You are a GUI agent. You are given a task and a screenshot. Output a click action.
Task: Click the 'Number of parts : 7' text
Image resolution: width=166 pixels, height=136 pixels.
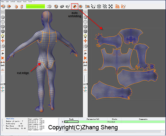(x=14, y=121)
